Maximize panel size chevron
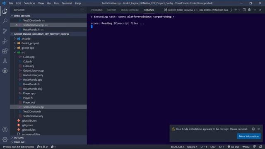Screen dimensions: 265x149 click(255, 10)
